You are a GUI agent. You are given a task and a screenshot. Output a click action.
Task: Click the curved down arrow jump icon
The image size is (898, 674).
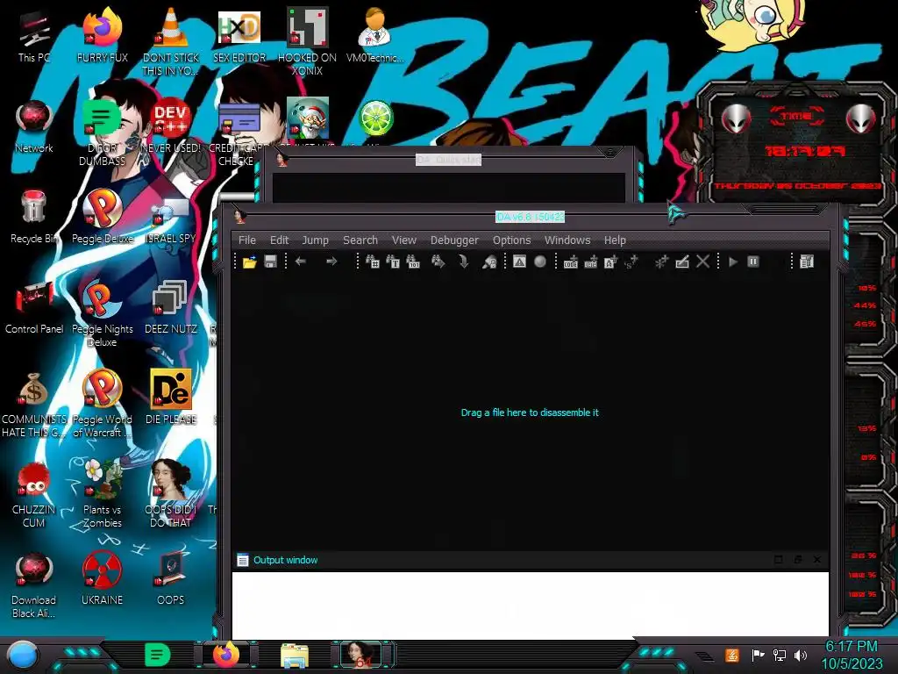coord(463,262)
